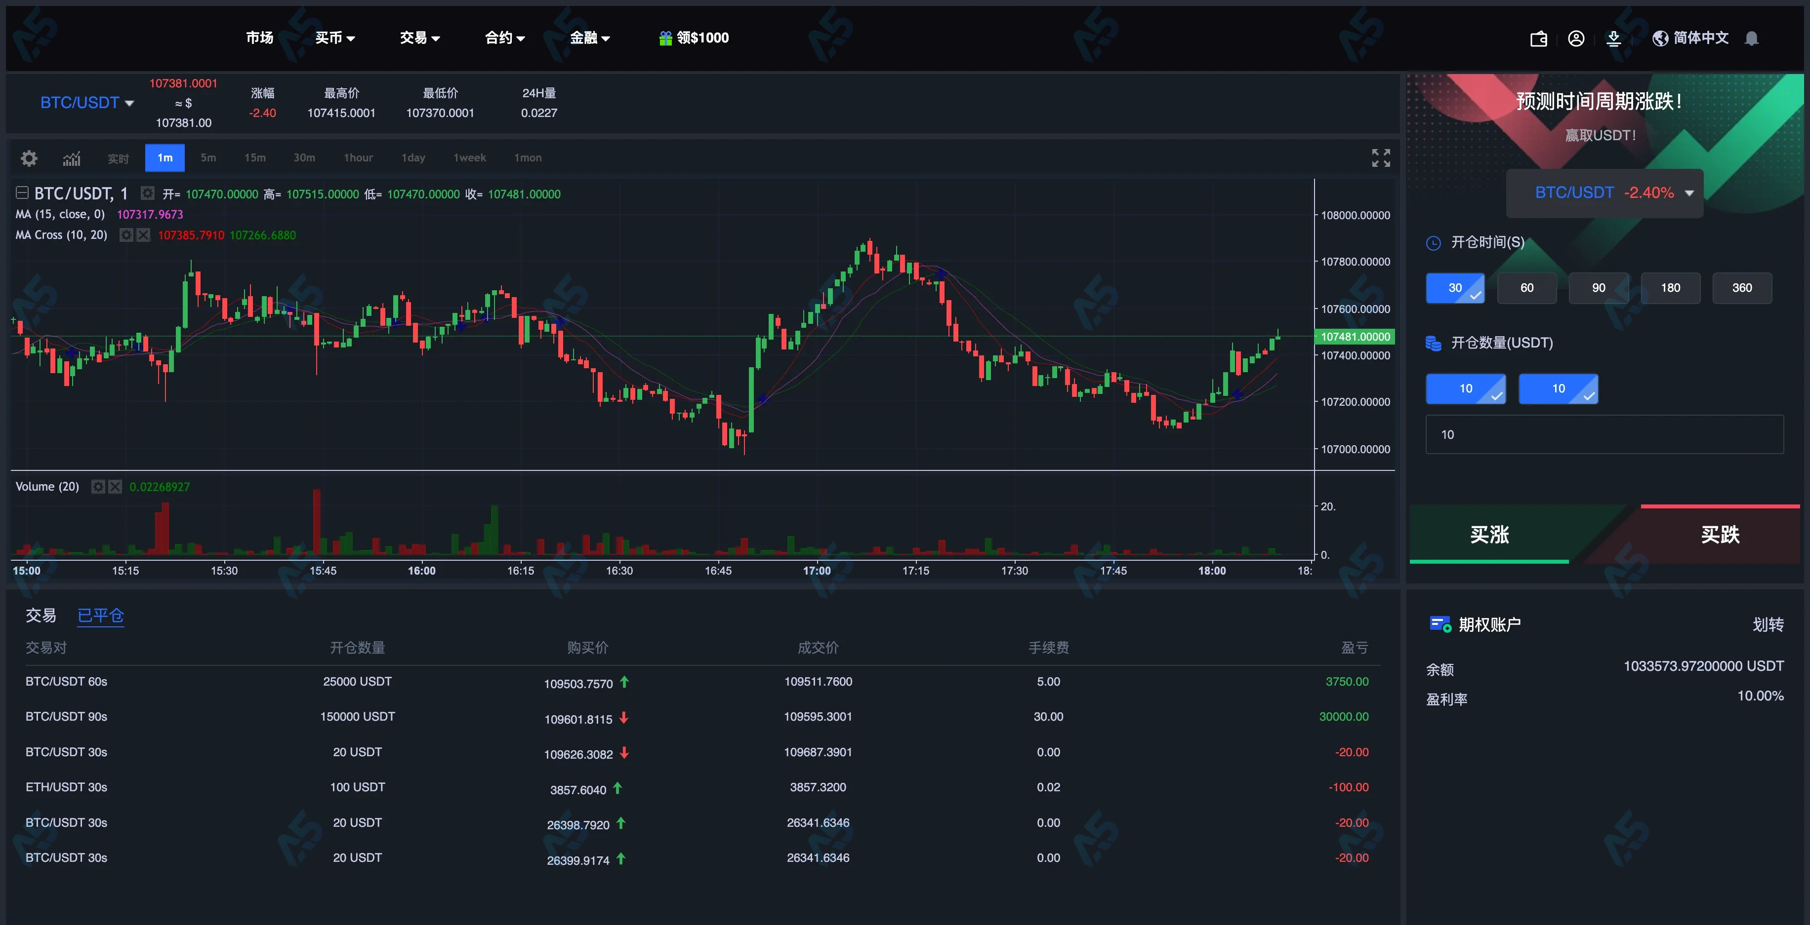
Task: Switch chart to 15m interval
Action: (x=255, y=158)
